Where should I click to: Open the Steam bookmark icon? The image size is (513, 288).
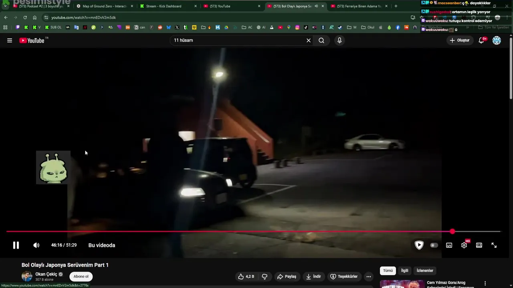340,28
